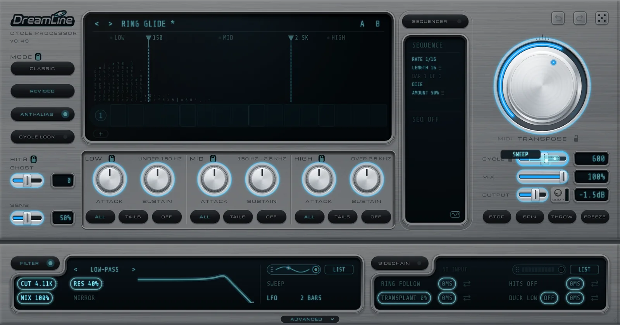Click the CUT 4.11K value field
Screen dimensions: 620x325
[x=36, y=284]
